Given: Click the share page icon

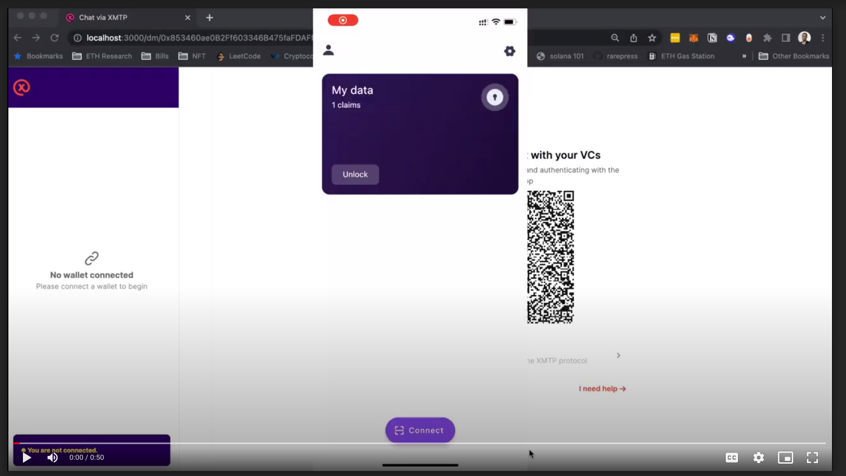Looking at the screenshot, I should pyautogui.click(x=633, y=38).
